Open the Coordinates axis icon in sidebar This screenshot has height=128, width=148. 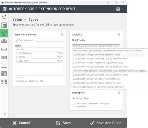(4, 66)
